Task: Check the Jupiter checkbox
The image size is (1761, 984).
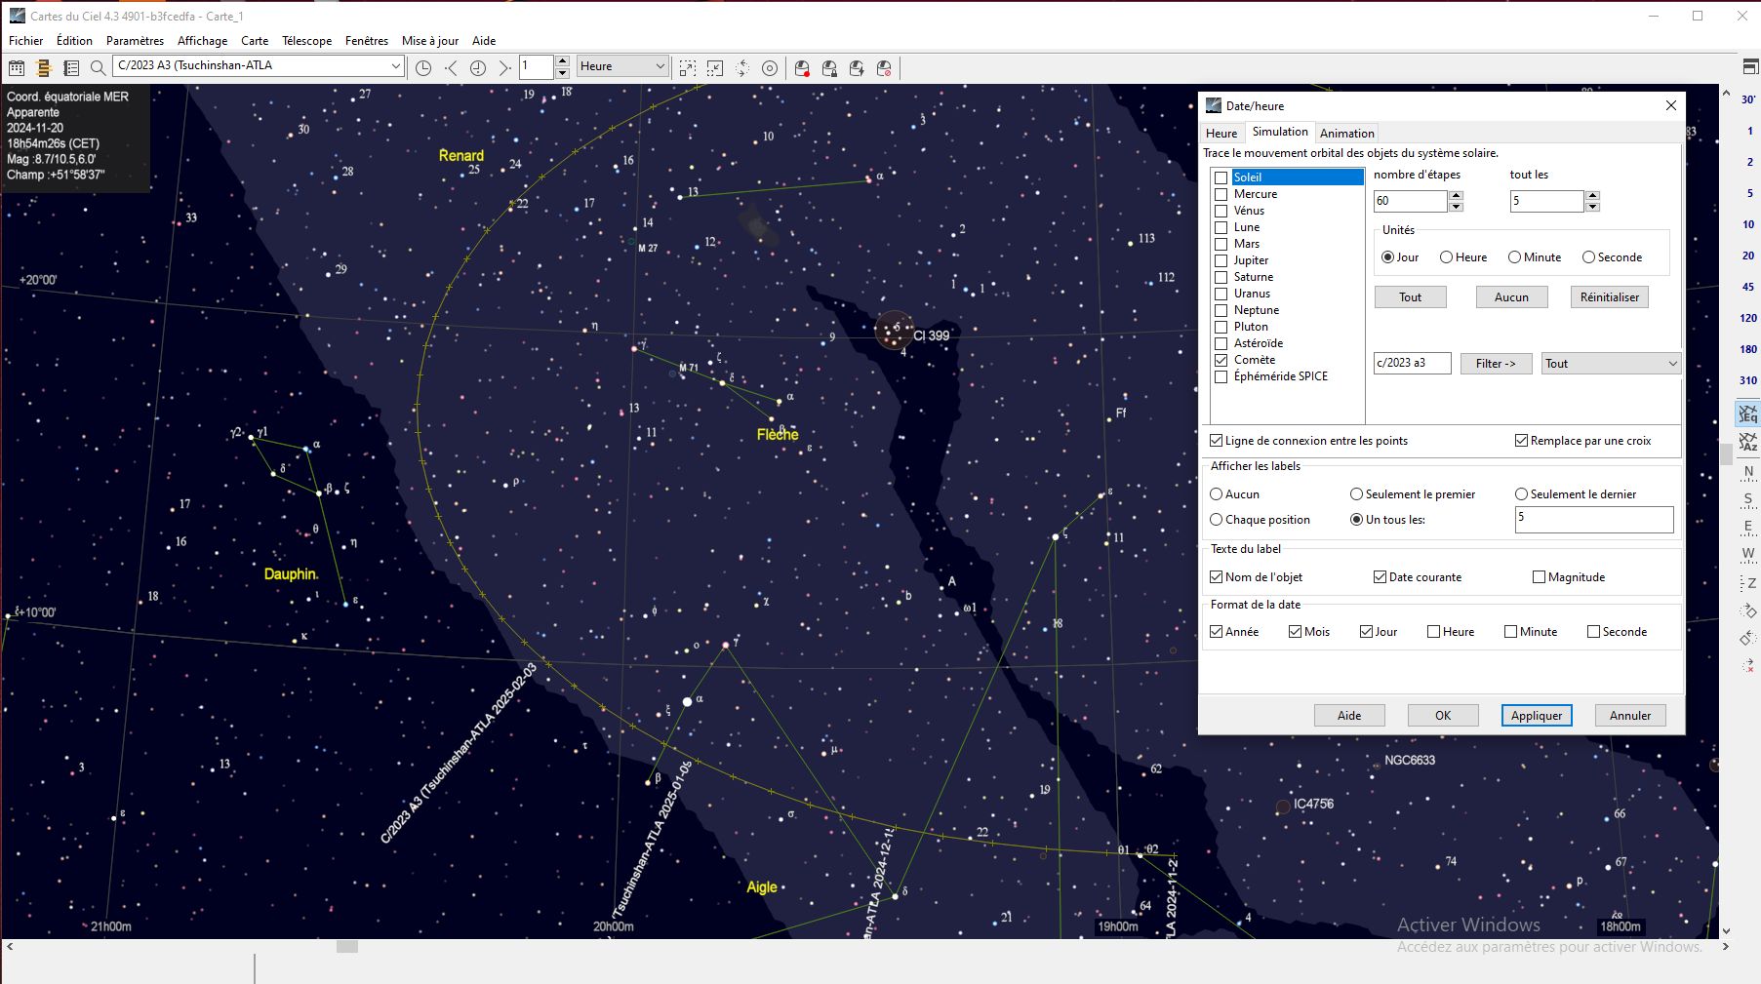Action: point(1221,260)
